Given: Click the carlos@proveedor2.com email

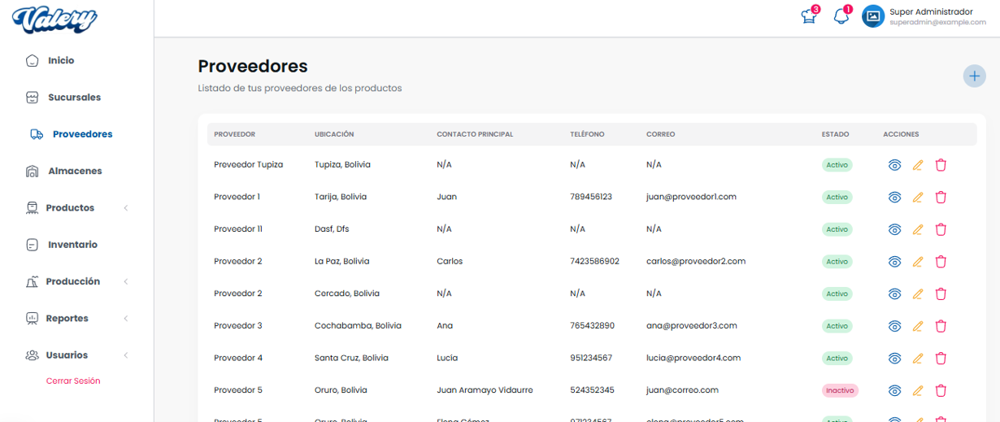Looking at the screenshot, I should point(696,262).
